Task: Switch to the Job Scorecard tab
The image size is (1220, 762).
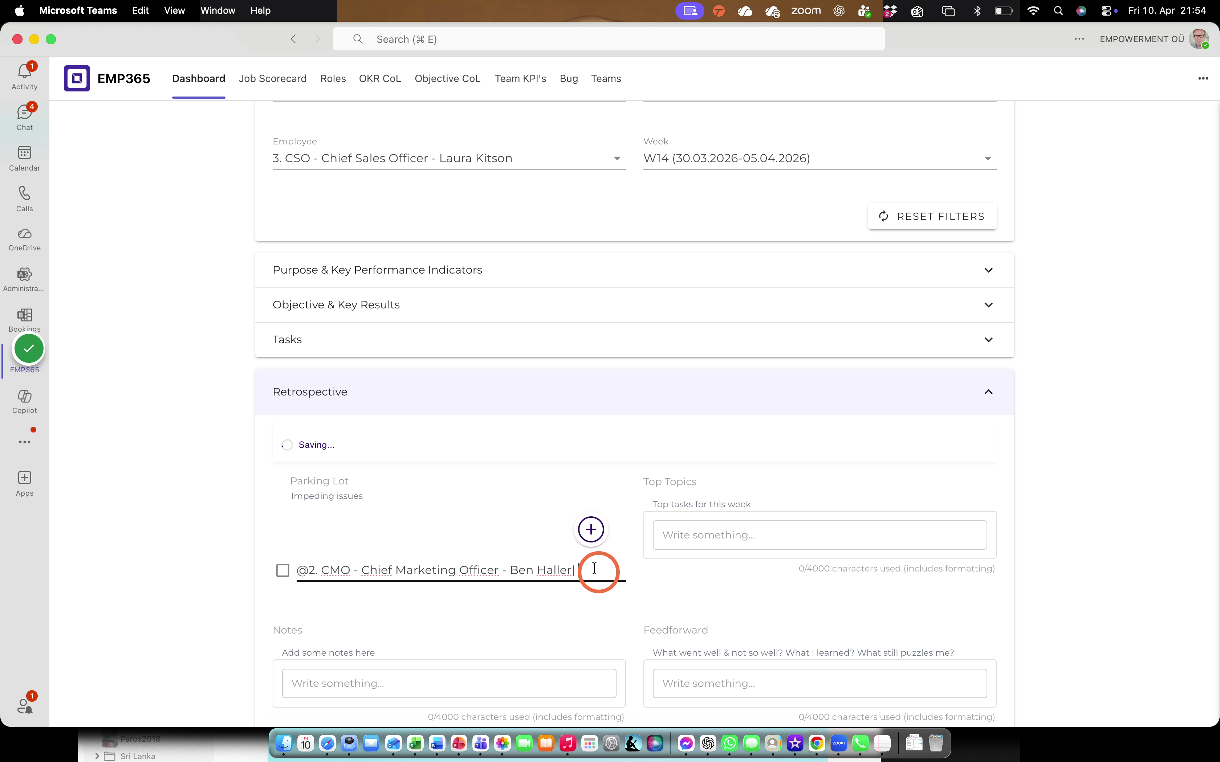Action: click(x=272, y=79)
